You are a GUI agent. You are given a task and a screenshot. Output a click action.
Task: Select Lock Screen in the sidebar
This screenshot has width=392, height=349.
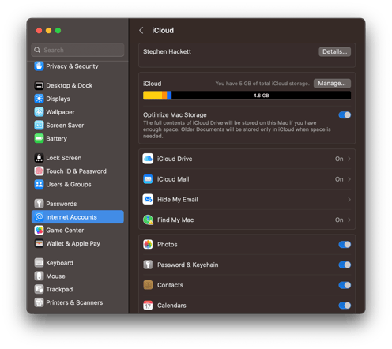(x=77, y=158)
